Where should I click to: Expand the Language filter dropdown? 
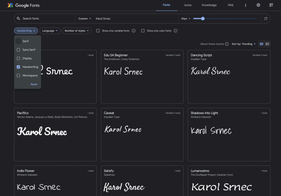click(x=50, y=31)
